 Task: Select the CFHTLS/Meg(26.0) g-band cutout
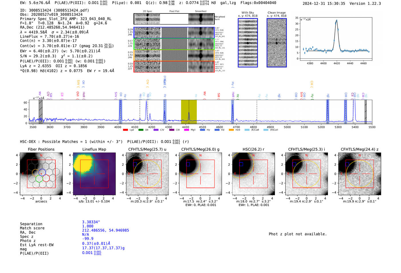[200, 174]
